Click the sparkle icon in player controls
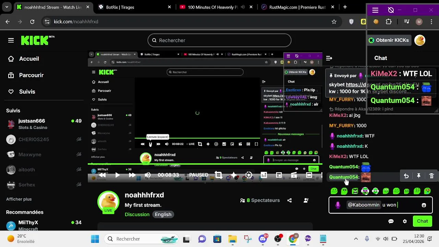The width and height of the screenshot is (439, 247). pos(234,175)
